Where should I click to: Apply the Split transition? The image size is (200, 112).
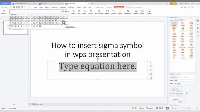click(174, 45)
